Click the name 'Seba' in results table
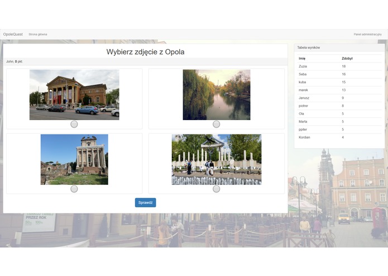The image size is (388, 276). [303, 74]
